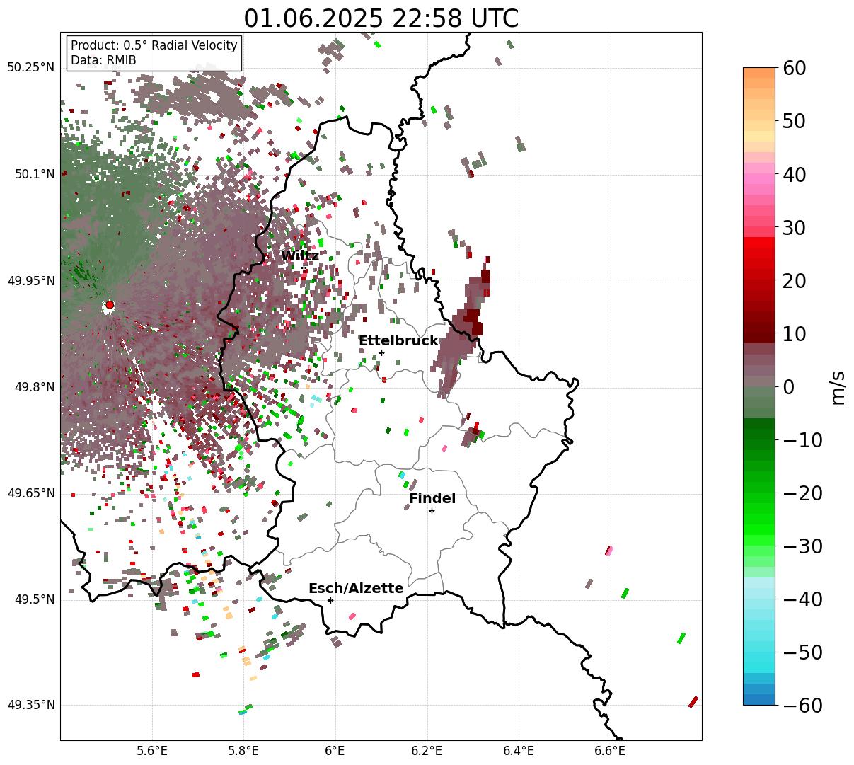Click the Ettelbruck station cross marker
The width and height of the screenshot is (854, 765).
381,352
